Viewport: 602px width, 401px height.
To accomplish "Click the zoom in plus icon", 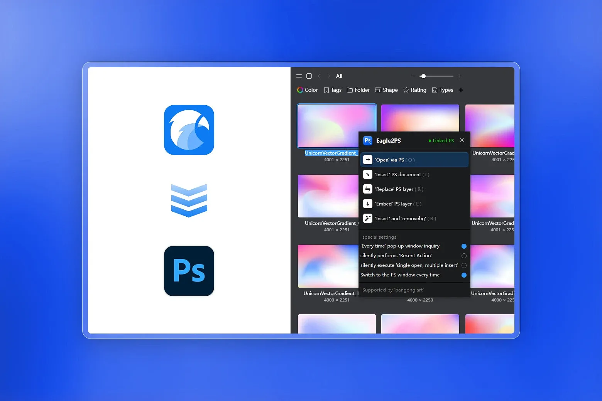I will tap(460, 76).
